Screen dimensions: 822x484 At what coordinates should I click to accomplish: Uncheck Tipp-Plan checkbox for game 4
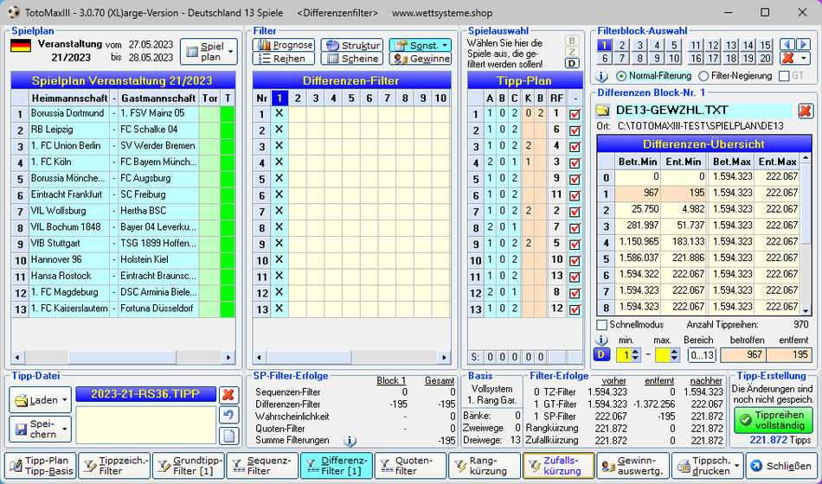(x=575, y=162)
